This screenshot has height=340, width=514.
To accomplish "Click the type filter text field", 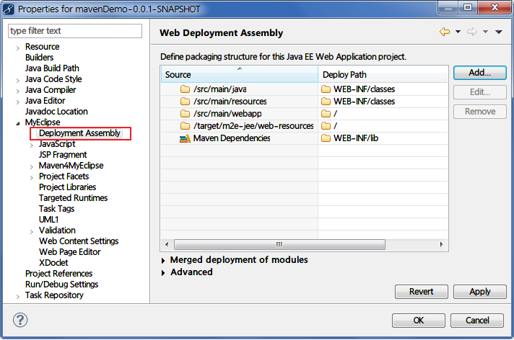I will click(x=75, y=31).
